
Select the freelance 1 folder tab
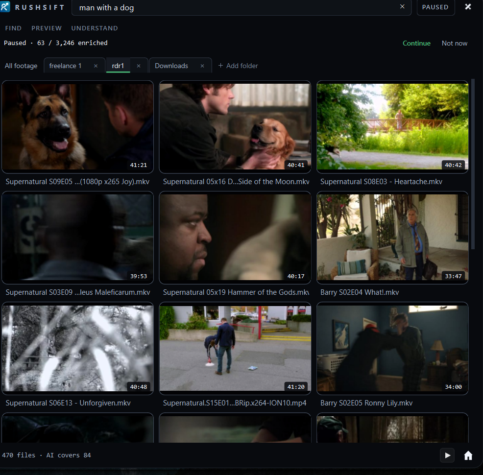coord(65,66)
